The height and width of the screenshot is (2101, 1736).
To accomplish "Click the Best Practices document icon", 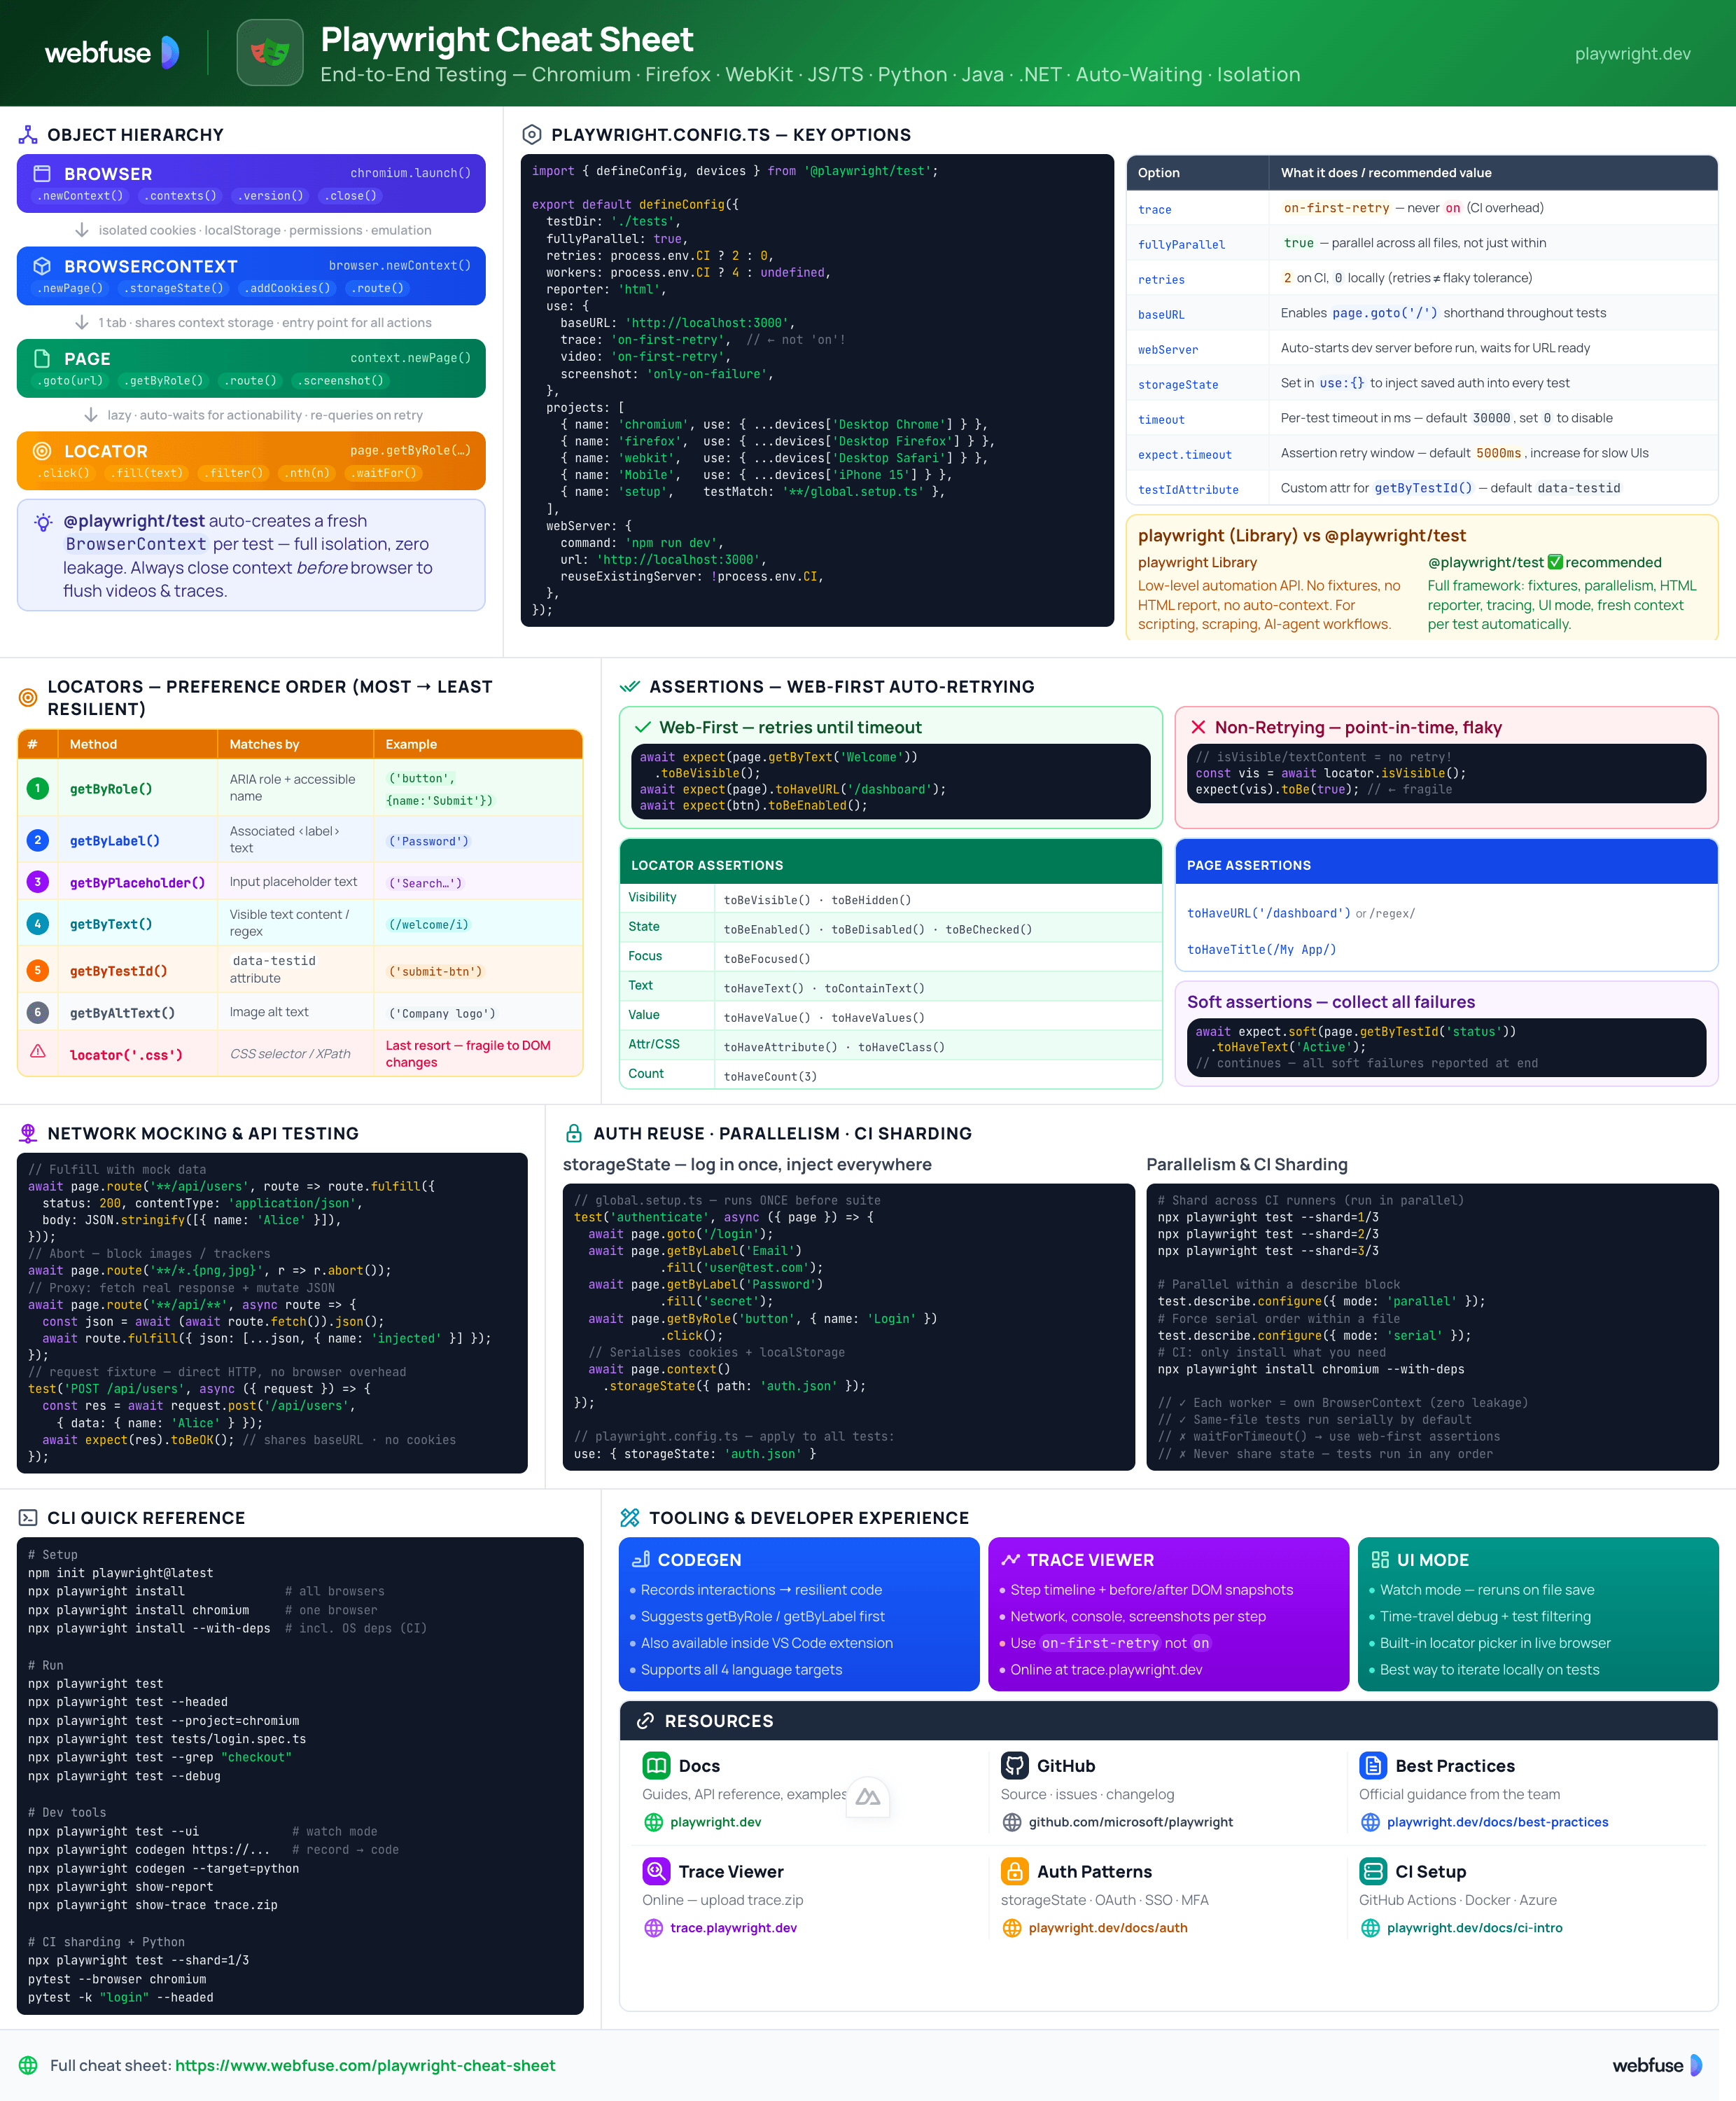I will coord(1372,1765).
